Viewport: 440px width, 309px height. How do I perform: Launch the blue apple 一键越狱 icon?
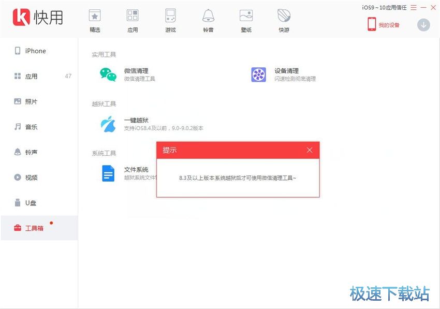coord(108,124)
